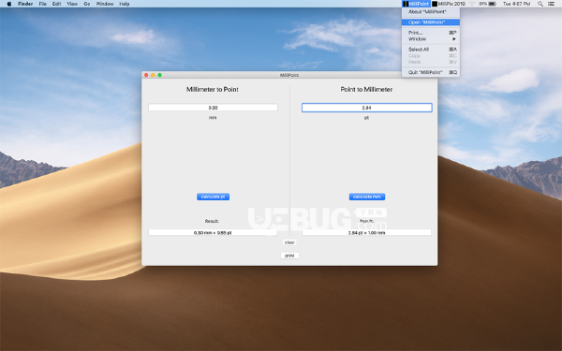Choose Quit "MilliPoint" menu entry
Screen dimensions: 562x351
(x=431, y=72)
